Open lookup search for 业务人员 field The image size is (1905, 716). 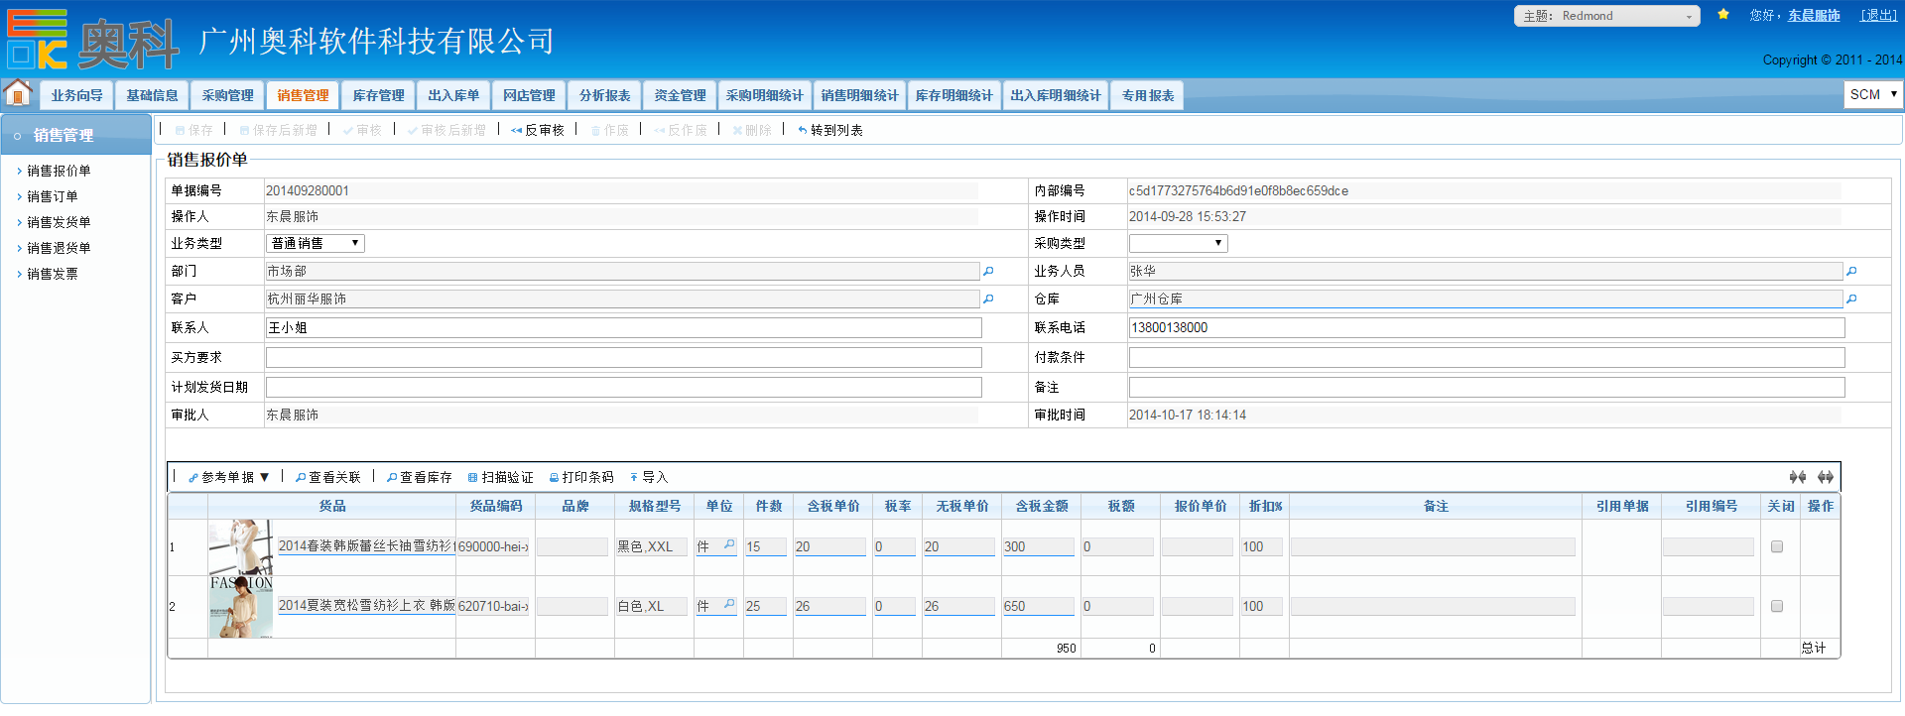click(x=1851, y=271)
